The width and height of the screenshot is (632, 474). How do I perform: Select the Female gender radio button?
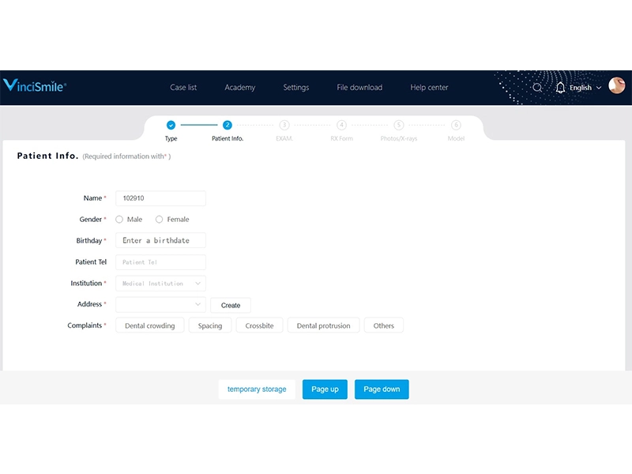[160, 220]
